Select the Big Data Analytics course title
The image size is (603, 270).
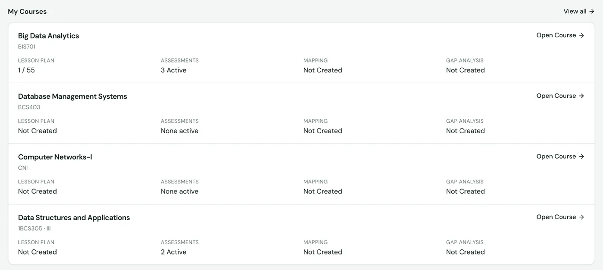[x=49, y=36]
